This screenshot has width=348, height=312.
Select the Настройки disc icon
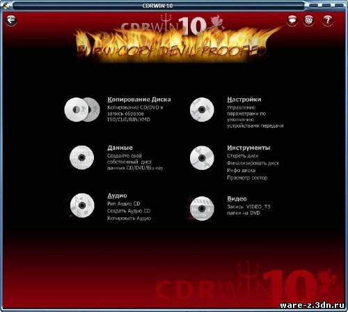202,109
